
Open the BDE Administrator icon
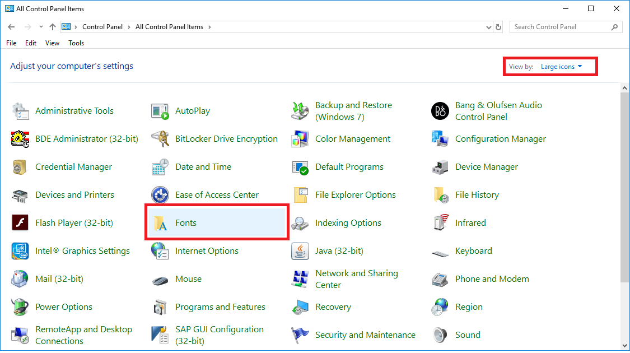20,139
